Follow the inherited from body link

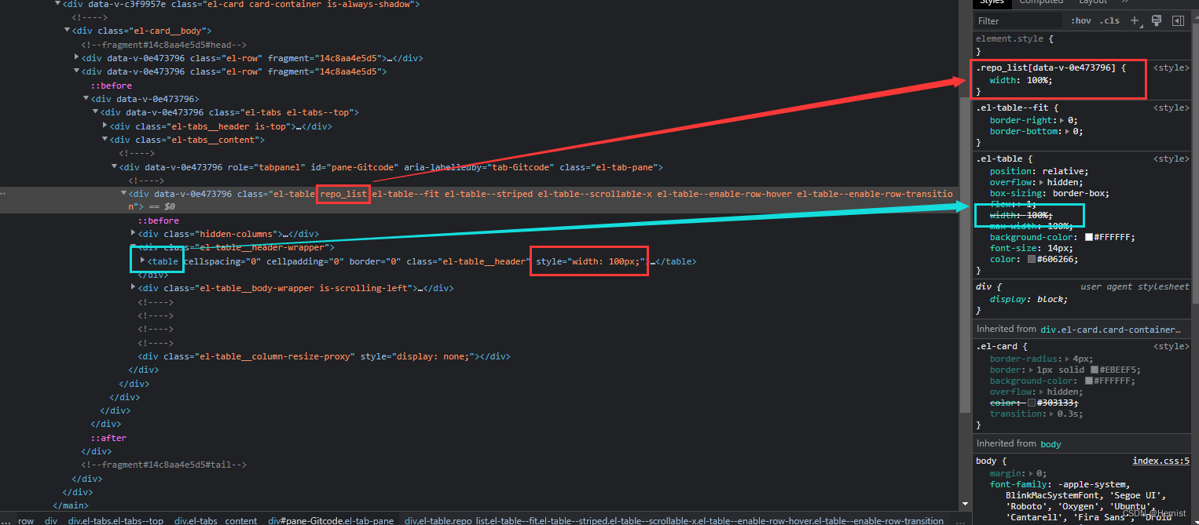1050,444
